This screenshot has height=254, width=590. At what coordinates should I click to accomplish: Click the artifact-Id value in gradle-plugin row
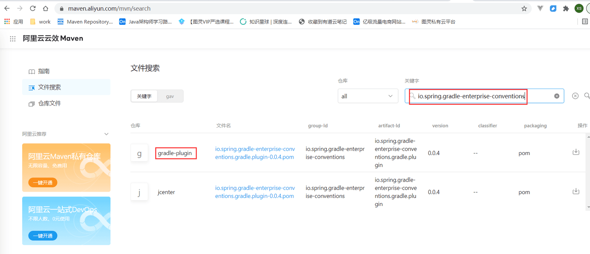(396, 153)
